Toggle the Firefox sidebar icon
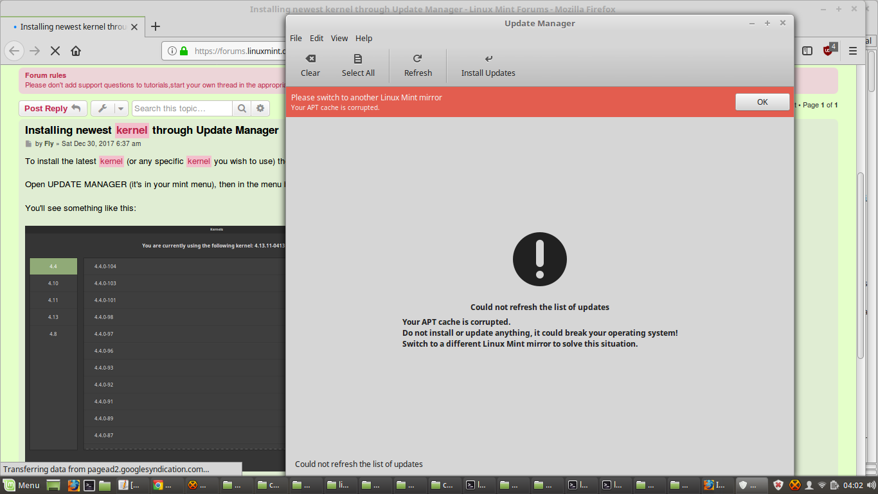 pyautogui.click(x=807, y=51)
